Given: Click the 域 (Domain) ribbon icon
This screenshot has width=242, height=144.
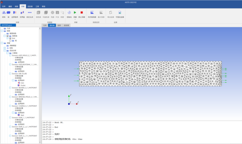Looking at the screenshot, I should click(x=9, y=13).
